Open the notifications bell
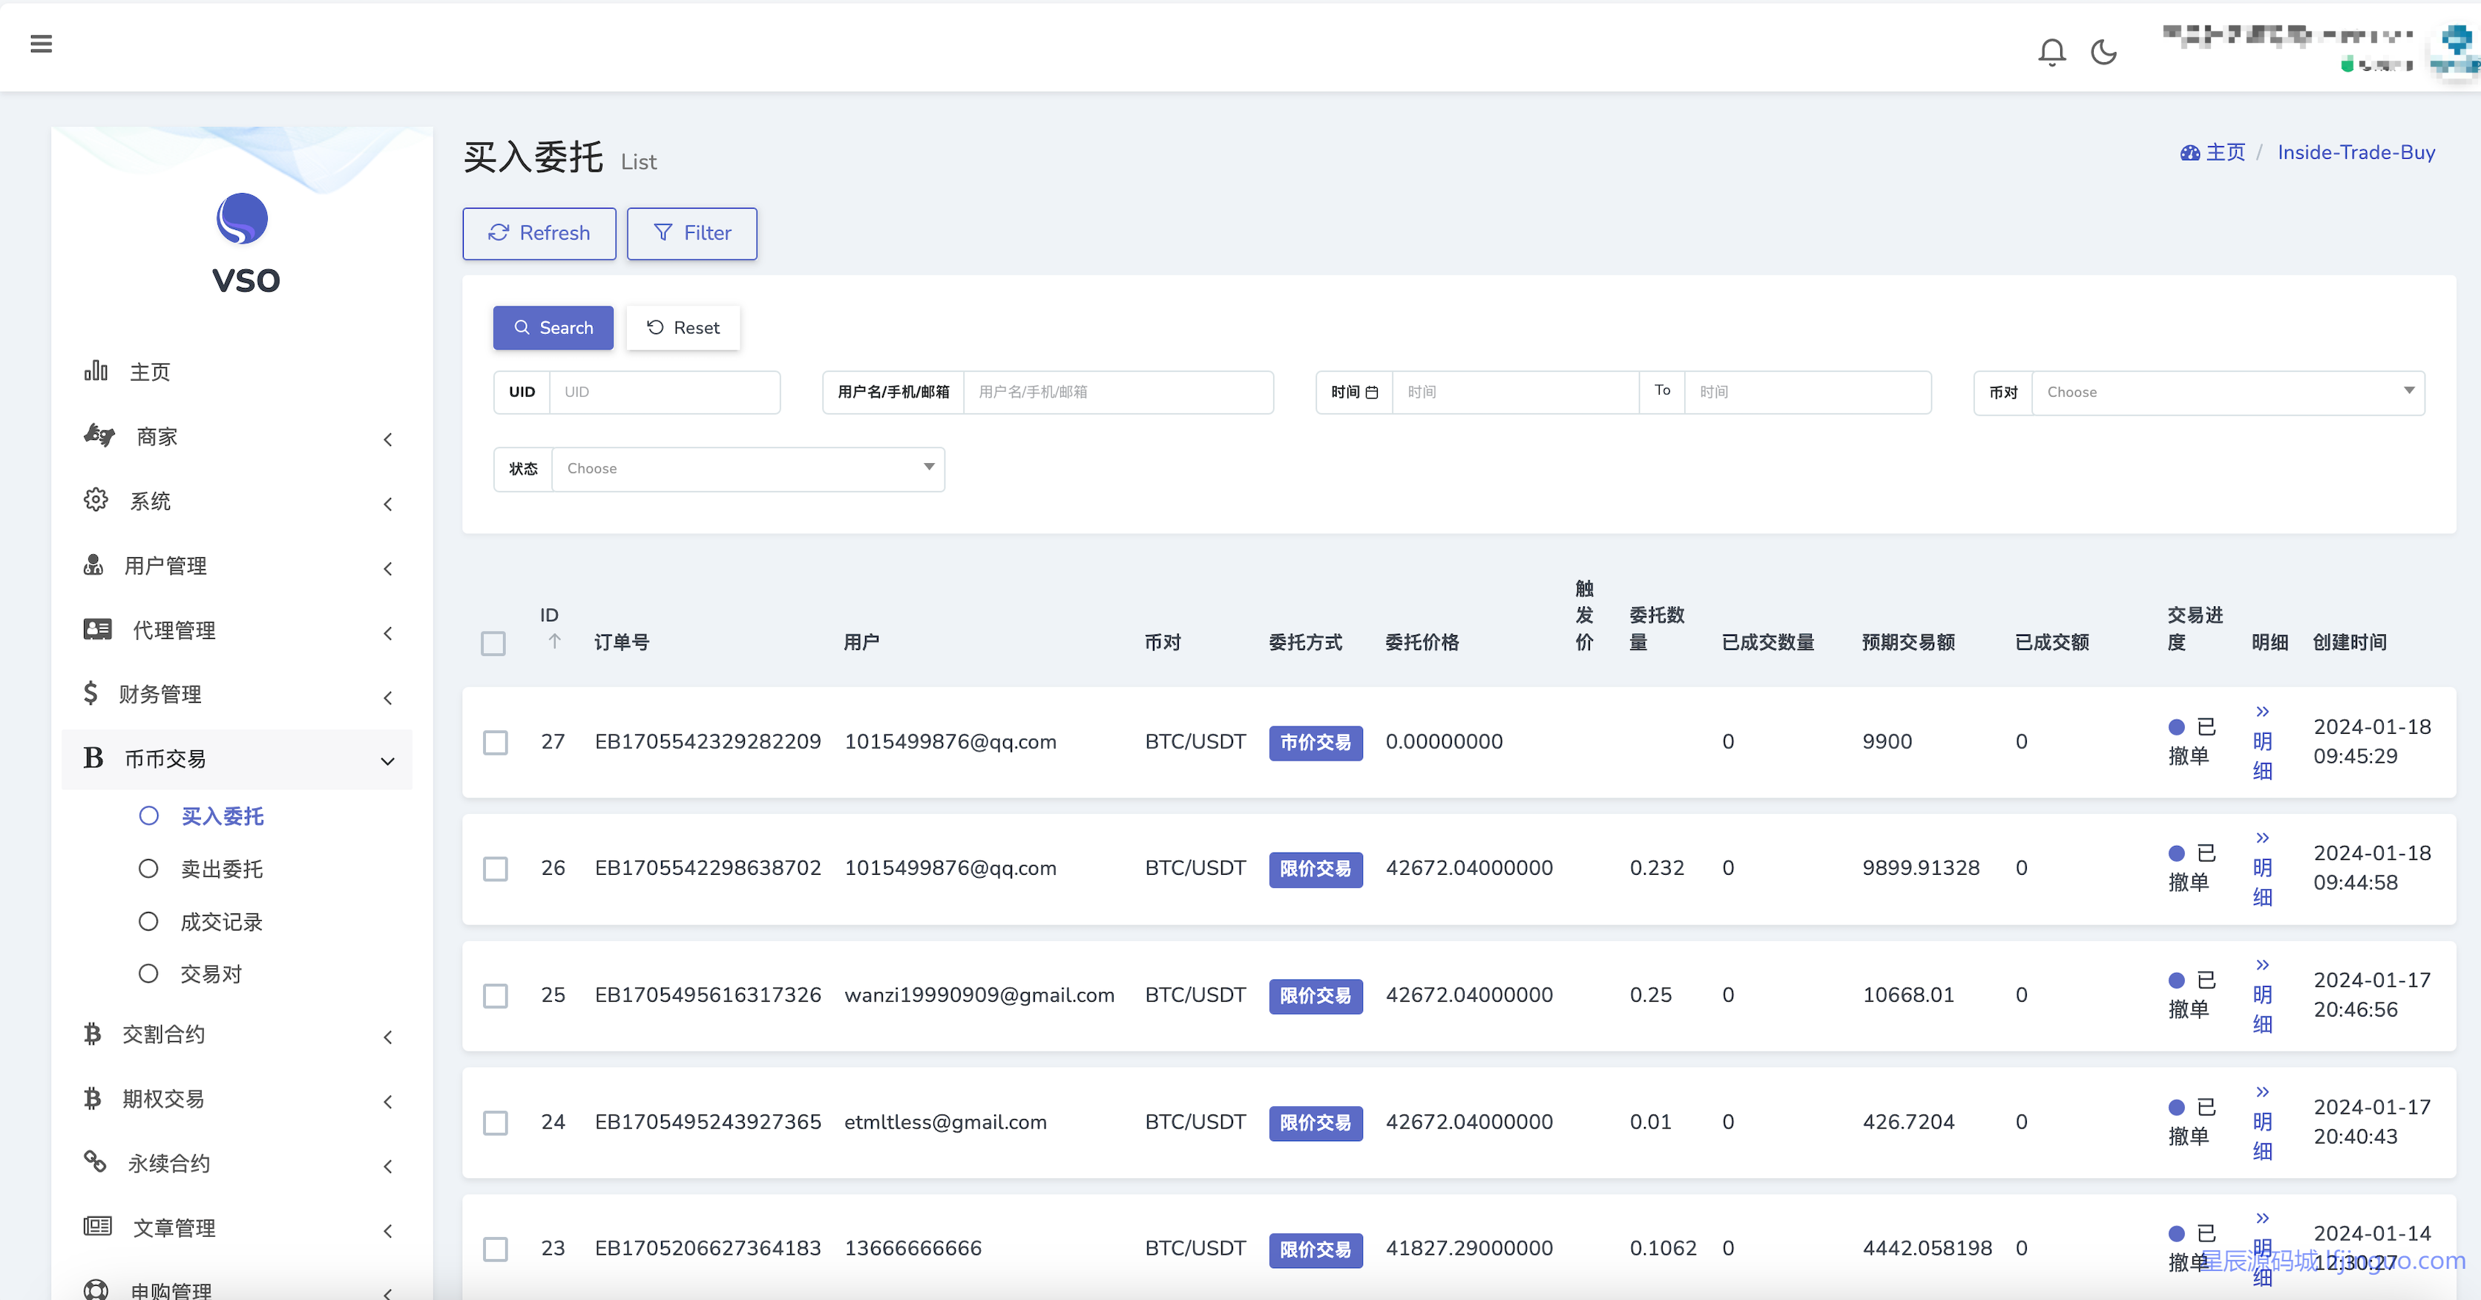The image size is (2481, 1300). [x=2051, y=51]
